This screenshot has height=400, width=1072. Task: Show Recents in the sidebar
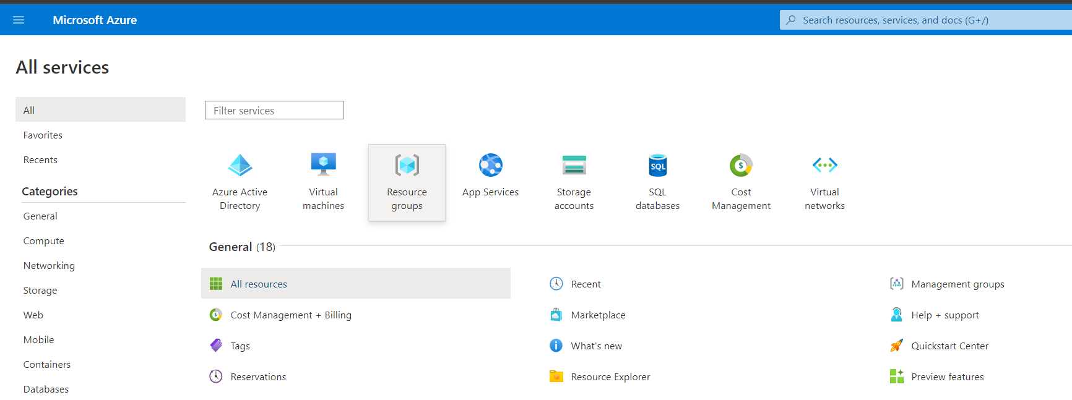tap(40, 160)
